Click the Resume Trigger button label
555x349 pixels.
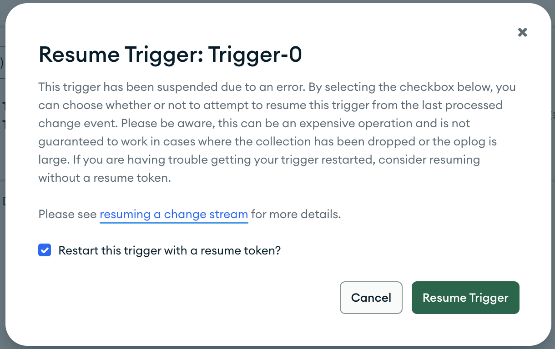pos(465,298)
